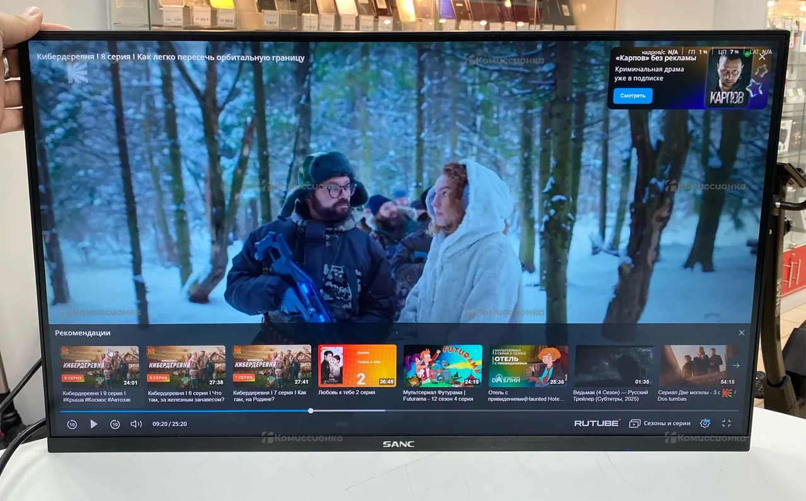
Task: Click the Ведьмак 4 Сезон trailer title
Action: pyautogui.click(x=610, y=395)
